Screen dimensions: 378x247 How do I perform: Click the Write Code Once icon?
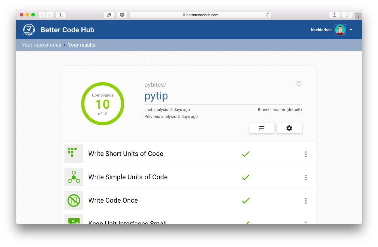point(74,200)
